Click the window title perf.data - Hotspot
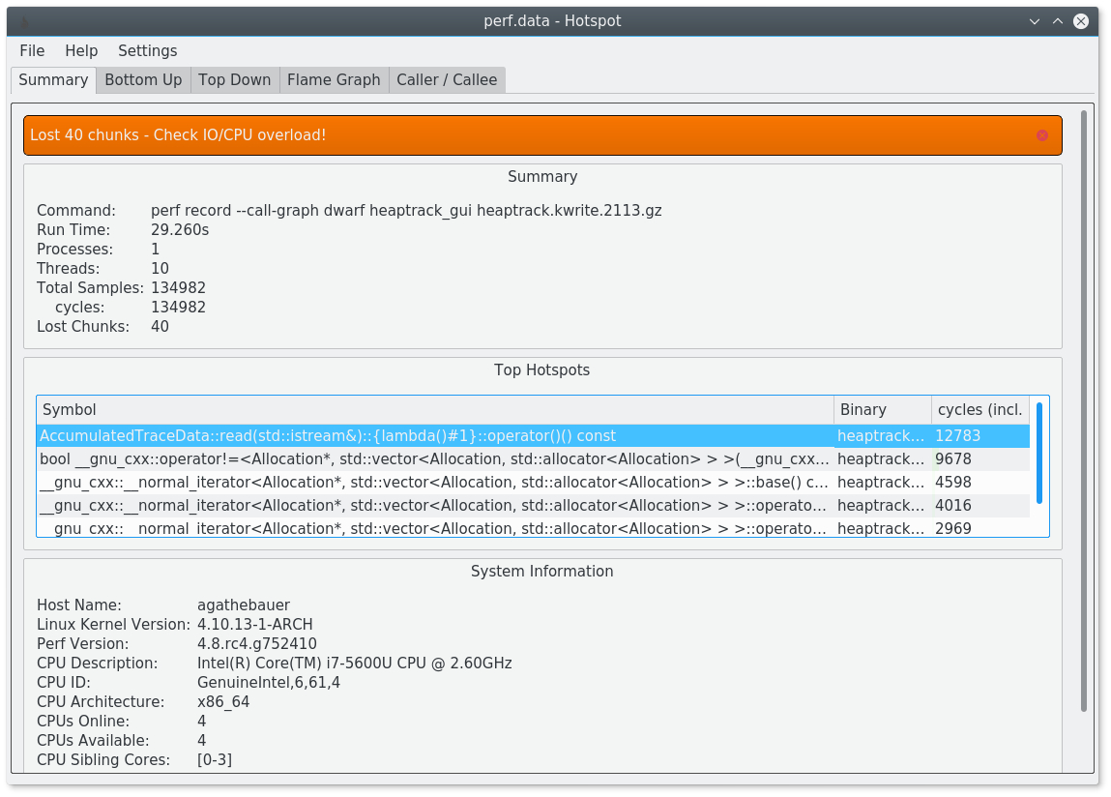The image size is (1111, 797). click(x=553, y=21)
